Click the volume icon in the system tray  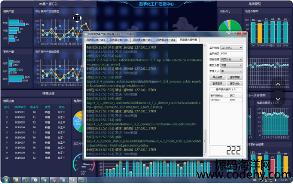coord(276,180)
